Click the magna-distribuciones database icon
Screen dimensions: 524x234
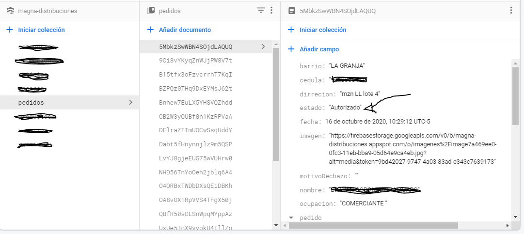[10, 11]
